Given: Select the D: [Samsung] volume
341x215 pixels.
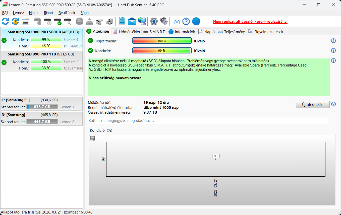Looking at the screenshot, I should pos(42,118).
